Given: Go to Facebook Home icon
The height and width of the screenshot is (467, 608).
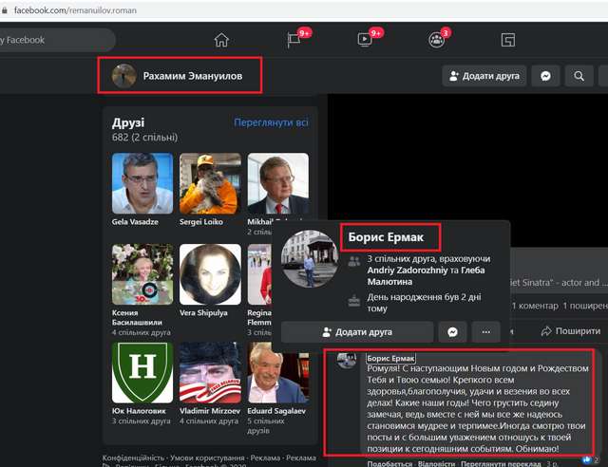Looking at the screenshot, I should [x=221, y=40].
